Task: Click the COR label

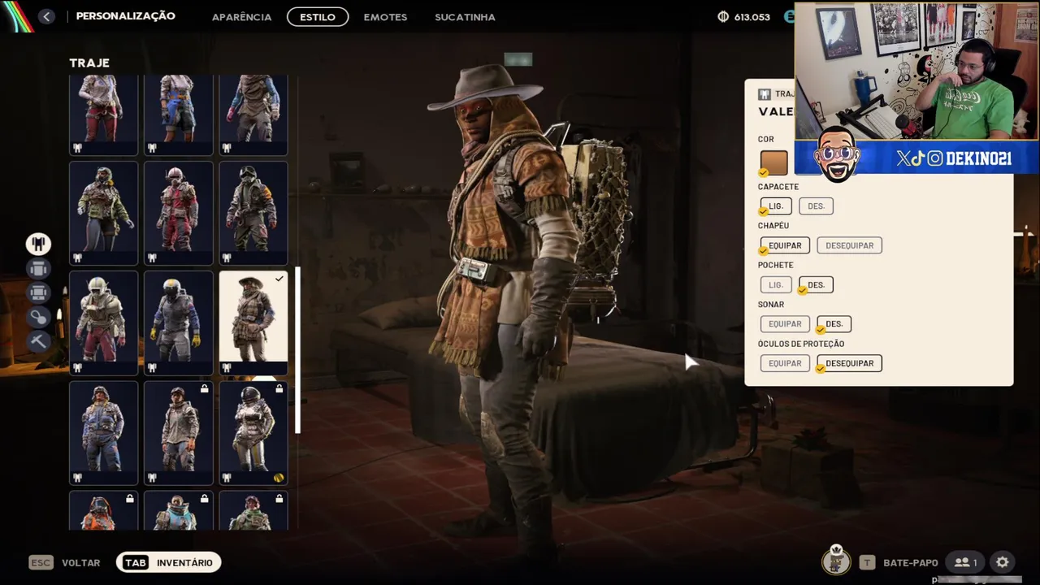Action: click(765, 139)
